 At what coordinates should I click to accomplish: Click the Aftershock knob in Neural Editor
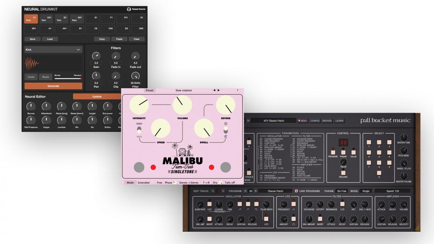[x=46, y=106]
